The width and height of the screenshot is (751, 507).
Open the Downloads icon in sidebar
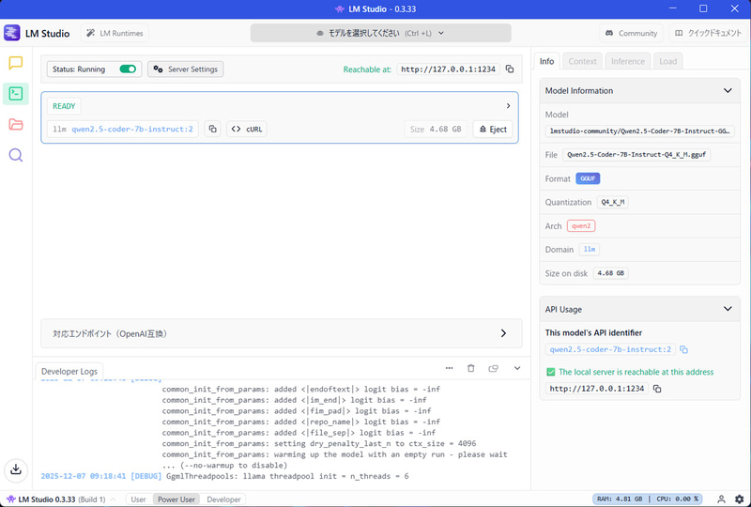coord(16,469)
